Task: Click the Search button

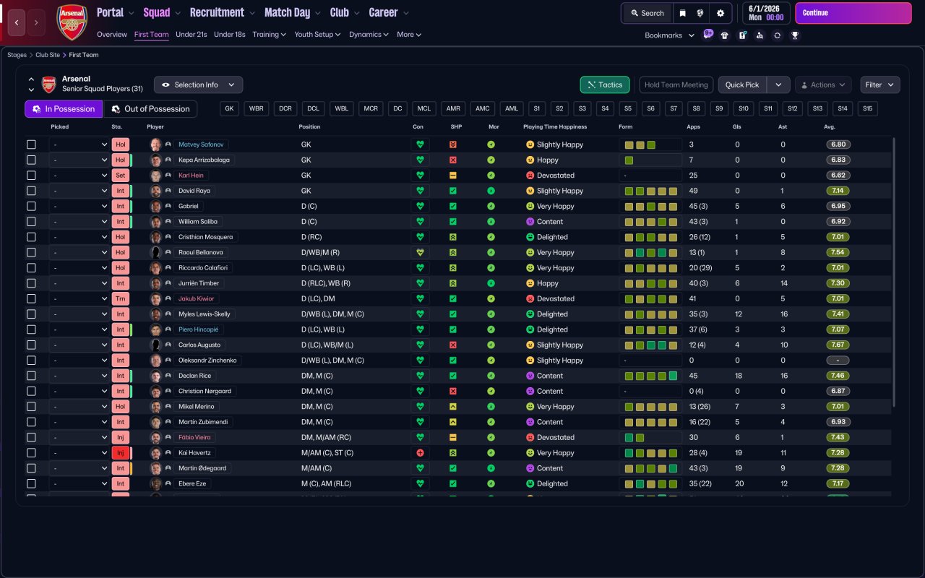Action: coord(647,13)
